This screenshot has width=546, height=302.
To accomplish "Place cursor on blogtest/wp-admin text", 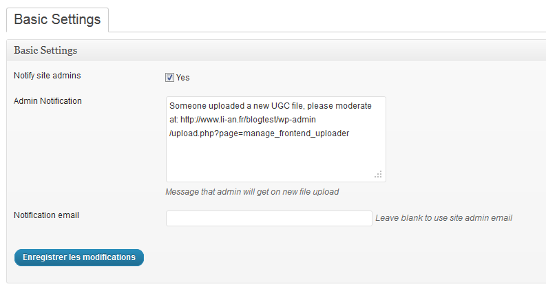I will coord(281,120).
